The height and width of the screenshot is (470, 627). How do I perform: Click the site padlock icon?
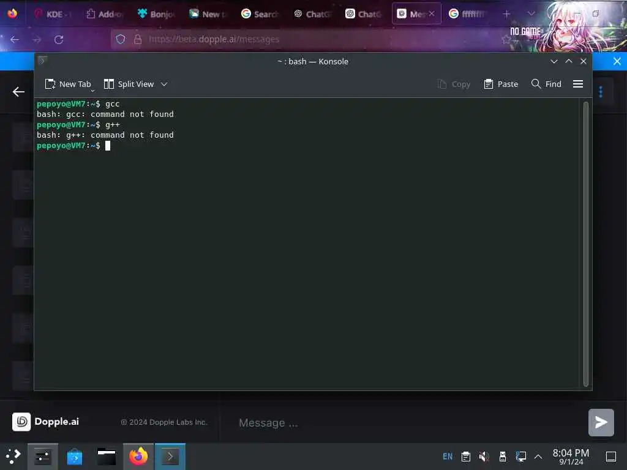click(138, 39)
